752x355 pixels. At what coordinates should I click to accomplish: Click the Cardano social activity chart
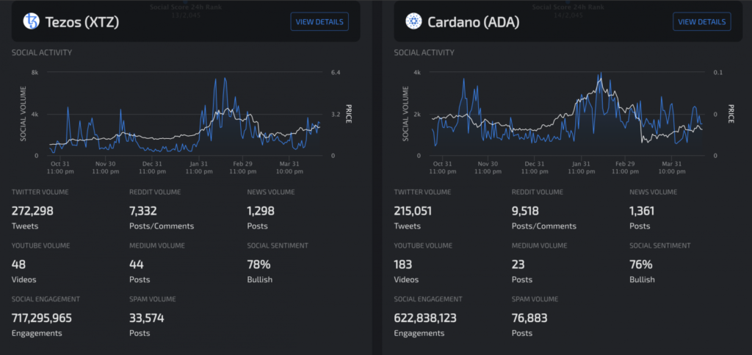pyautogui.click(x=568, y=115)
